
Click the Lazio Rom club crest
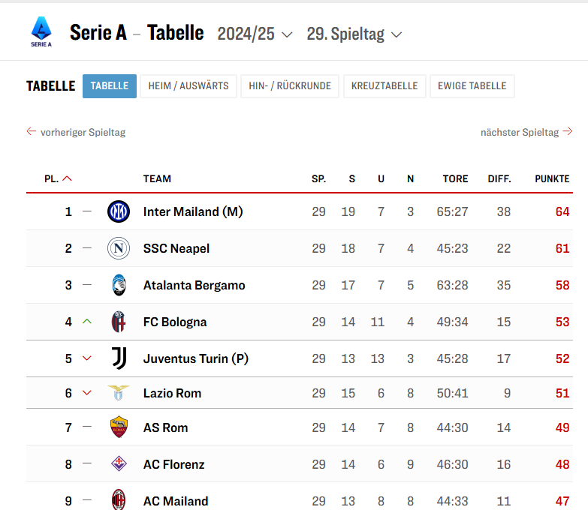[x=119, y=393]
